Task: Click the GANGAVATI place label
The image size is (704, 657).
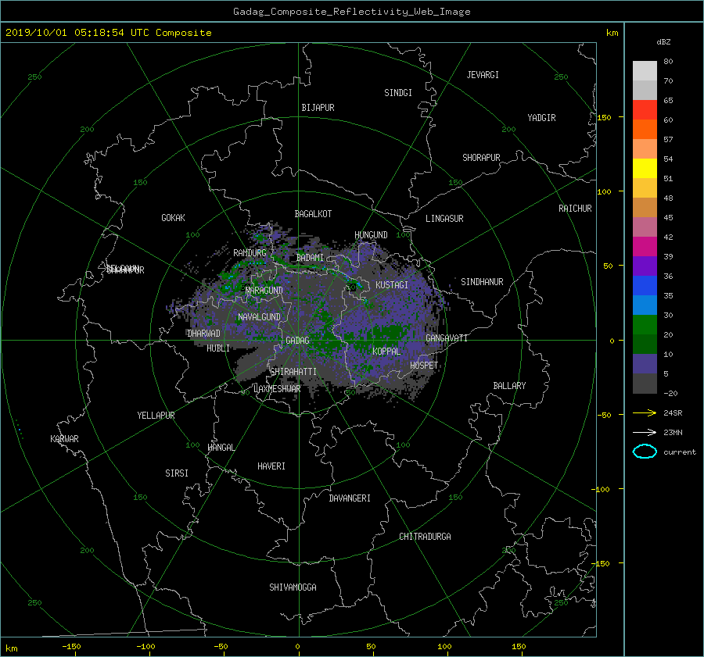Action: [x=447, y=338]
